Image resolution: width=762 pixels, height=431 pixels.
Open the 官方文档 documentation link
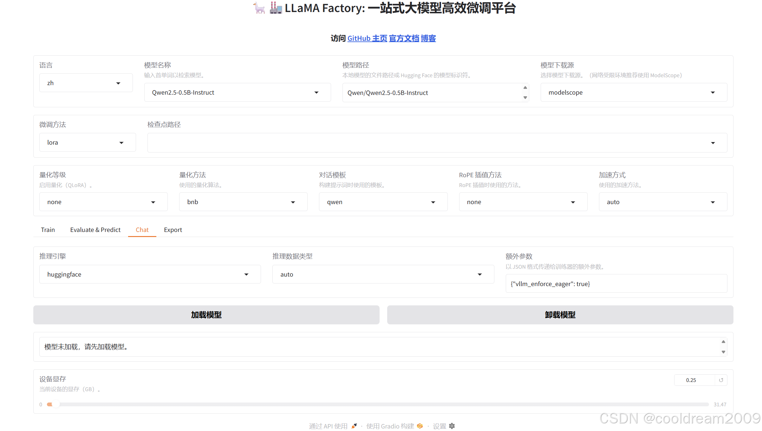pos(404,38)
